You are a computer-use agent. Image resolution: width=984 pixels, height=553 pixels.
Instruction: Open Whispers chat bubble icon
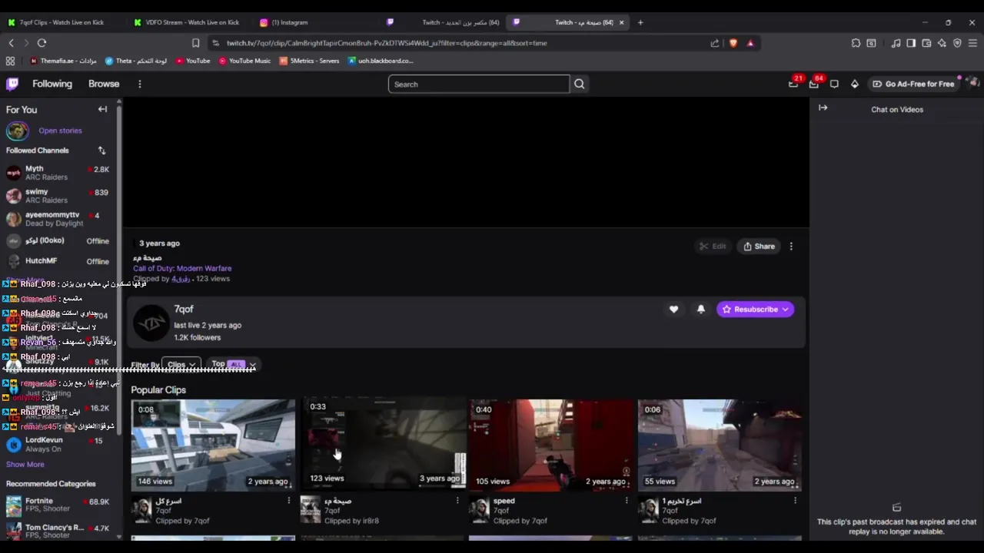point(834,84)
